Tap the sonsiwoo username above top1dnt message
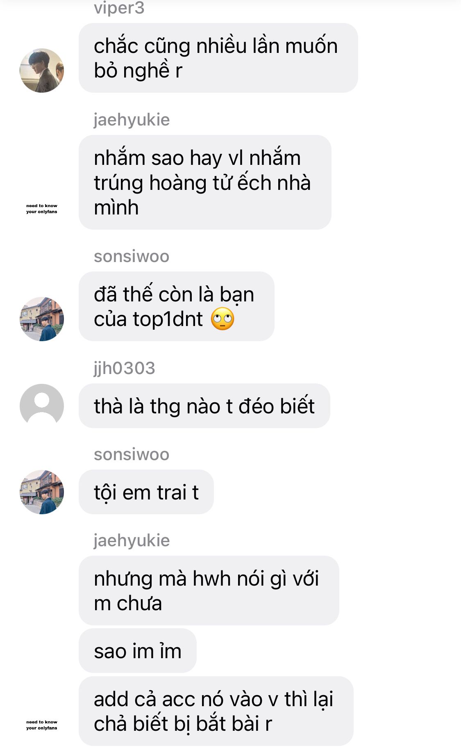 132,256
